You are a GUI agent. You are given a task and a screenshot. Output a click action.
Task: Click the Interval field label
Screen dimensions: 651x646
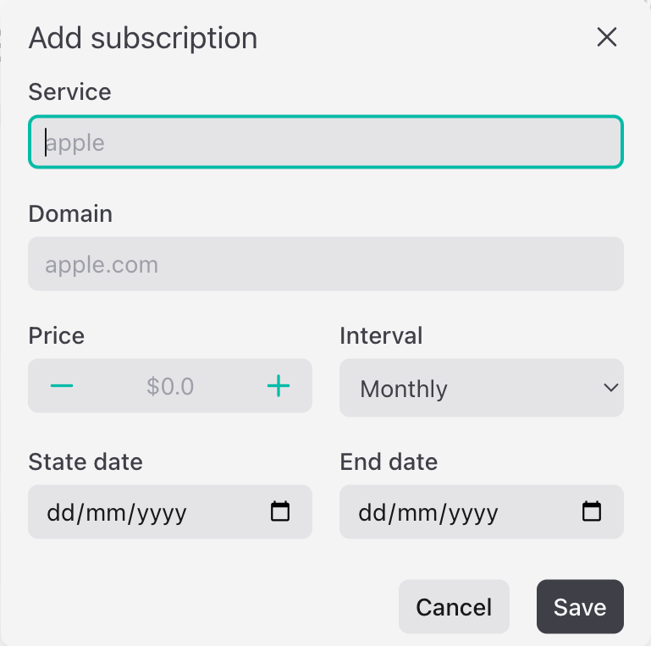[381, 335]
